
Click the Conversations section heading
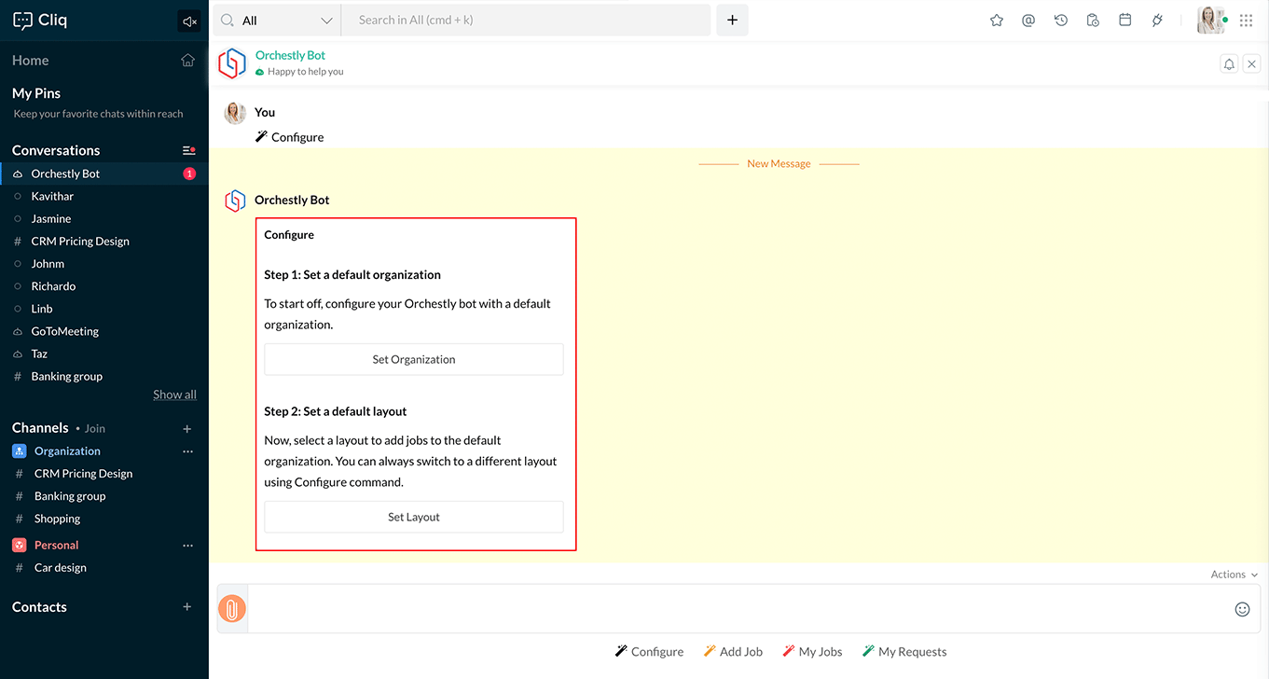click(56, 150)
